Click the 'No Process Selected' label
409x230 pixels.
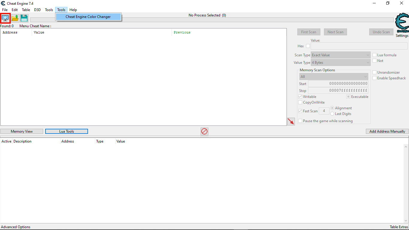207,15
